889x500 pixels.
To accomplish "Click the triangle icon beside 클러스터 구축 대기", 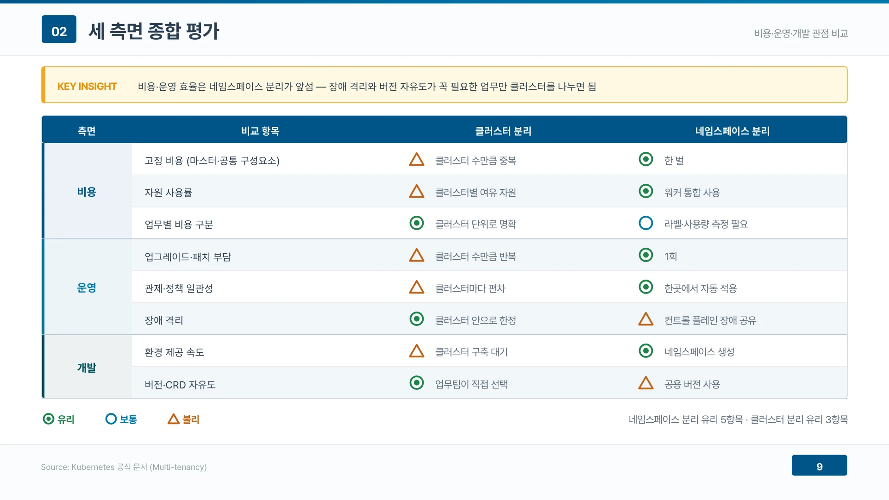I will [417, 351].
